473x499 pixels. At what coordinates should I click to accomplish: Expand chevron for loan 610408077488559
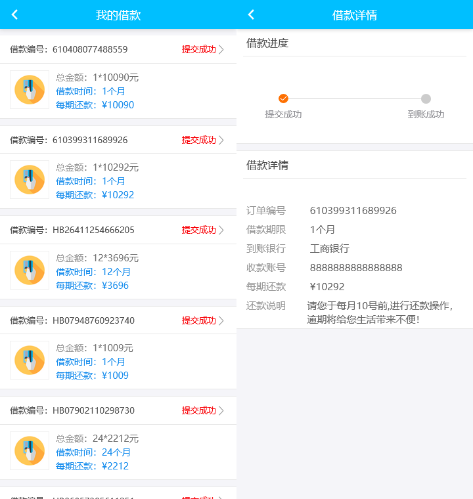pyautogui.click(x=221, y=50)
